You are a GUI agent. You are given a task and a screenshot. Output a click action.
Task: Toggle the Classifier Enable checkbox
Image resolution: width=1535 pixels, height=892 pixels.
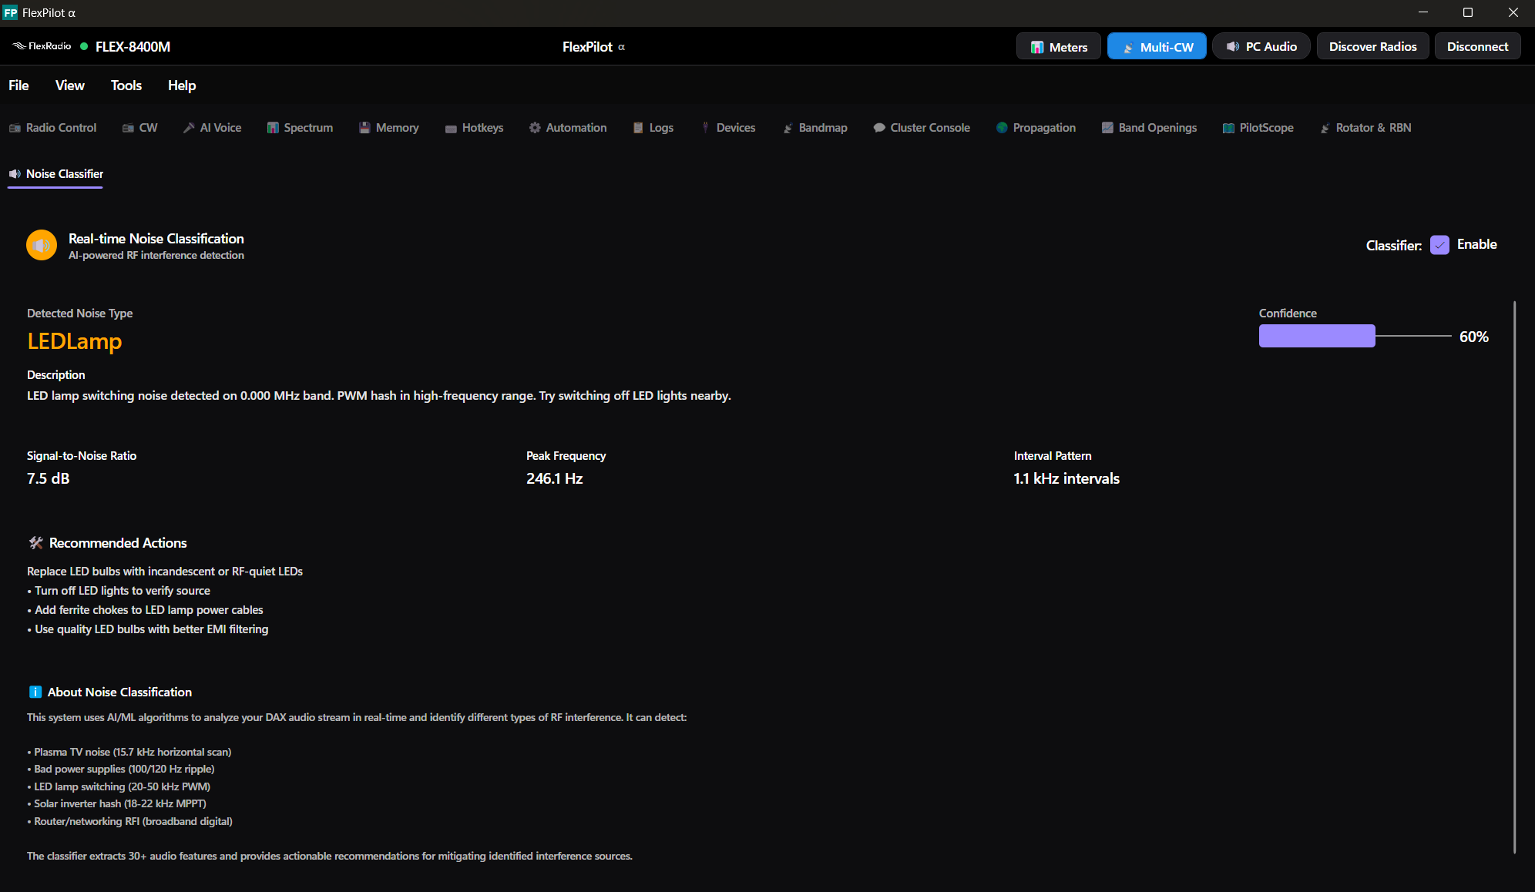tap(1439, 245)
